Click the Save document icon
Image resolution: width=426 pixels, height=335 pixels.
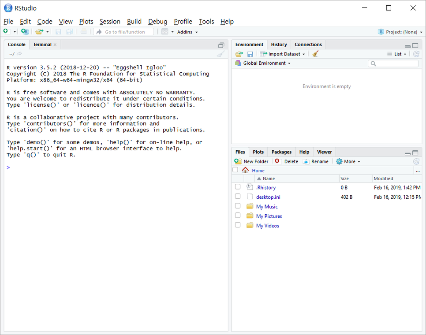click(x=58, y=32)
